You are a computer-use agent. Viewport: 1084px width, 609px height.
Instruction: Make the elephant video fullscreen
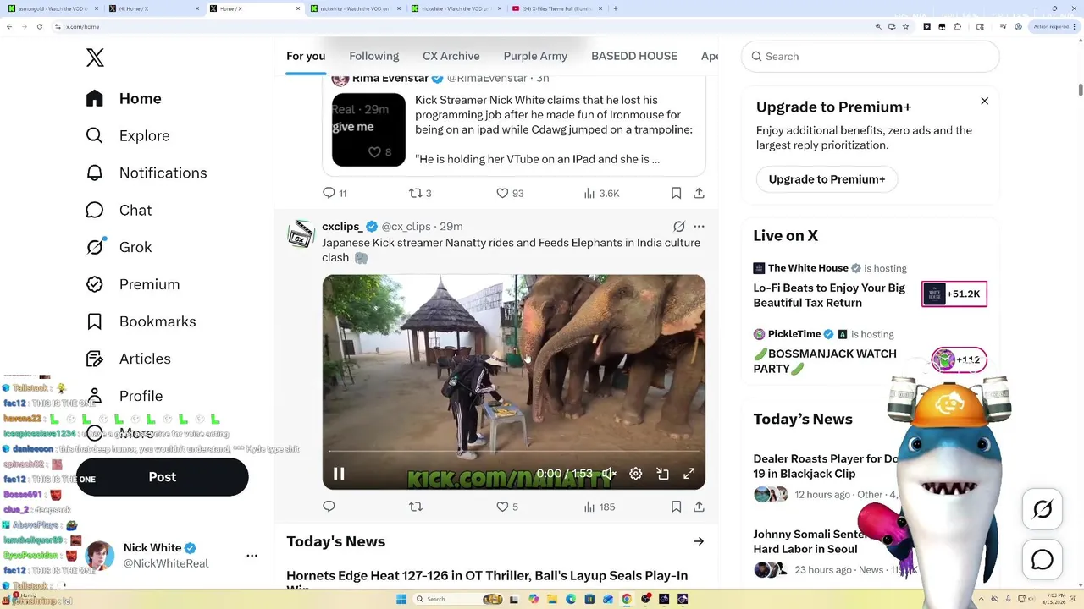689,474
